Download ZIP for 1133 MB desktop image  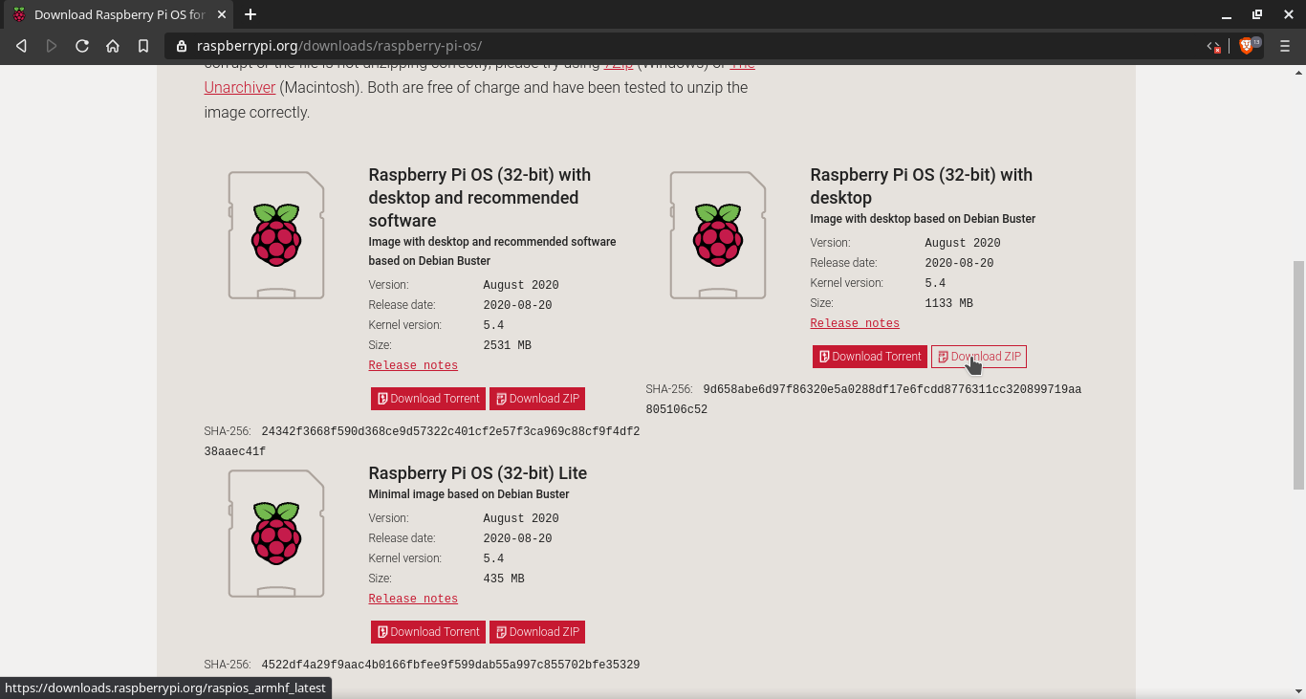click(x=978, y=357)
